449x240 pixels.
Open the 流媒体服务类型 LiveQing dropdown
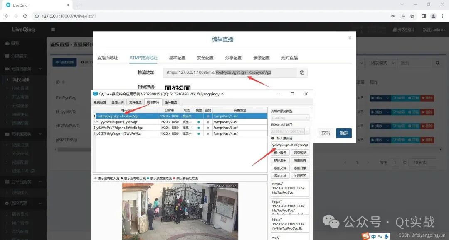(290, 117)
